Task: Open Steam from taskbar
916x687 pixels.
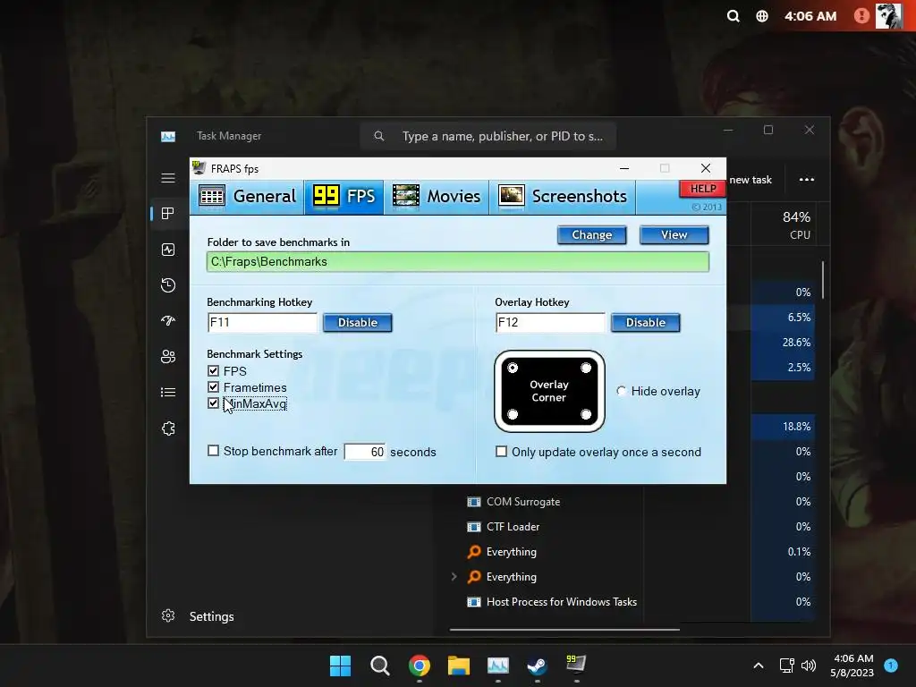Action: (537, 666)
